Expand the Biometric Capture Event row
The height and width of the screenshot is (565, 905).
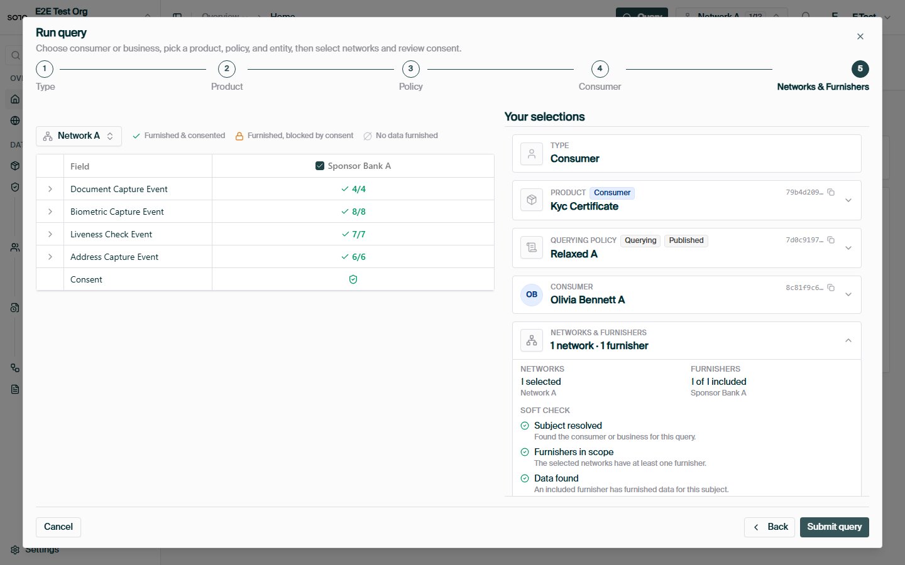[x=50, y=212]
